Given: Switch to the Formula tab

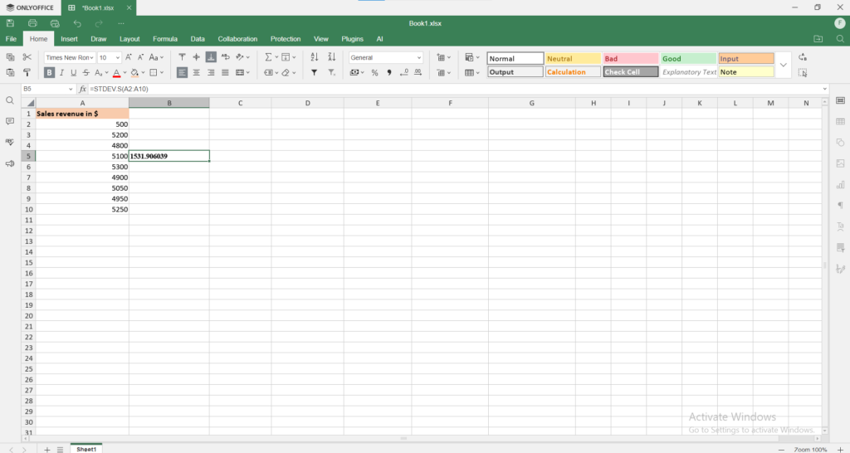Looking at the screenshot, I should pyautogui.click(x=165, y=39).
